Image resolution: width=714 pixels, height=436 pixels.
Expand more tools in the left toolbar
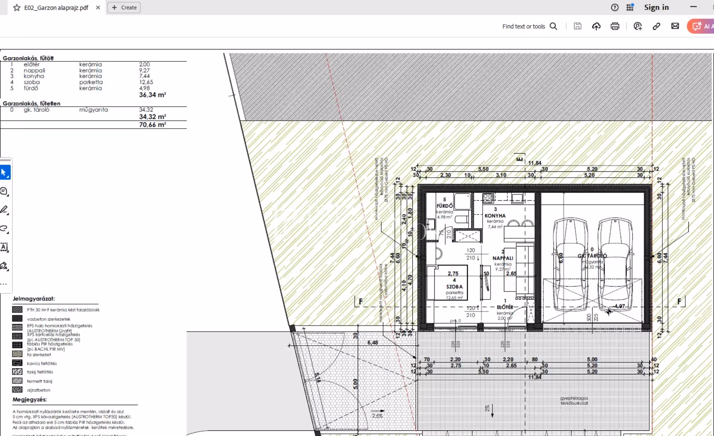pyautogui.click(x=4, y=284)
